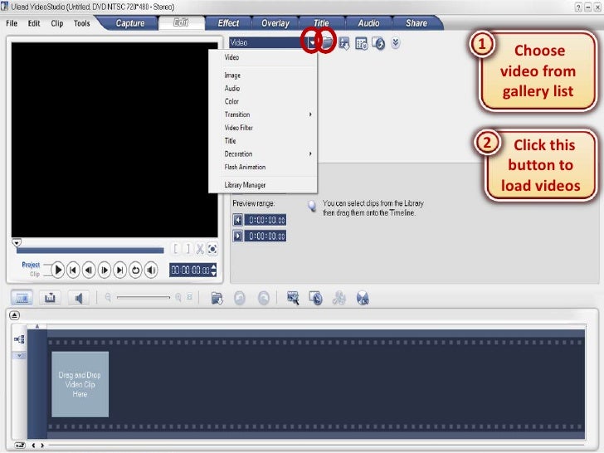Open the Tools menu

[81, 23]
